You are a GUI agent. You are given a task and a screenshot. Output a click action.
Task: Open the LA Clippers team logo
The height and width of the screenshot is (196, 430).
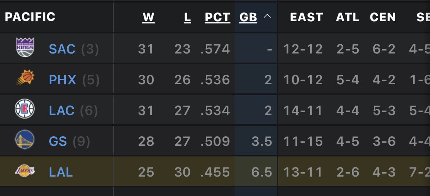25,108
